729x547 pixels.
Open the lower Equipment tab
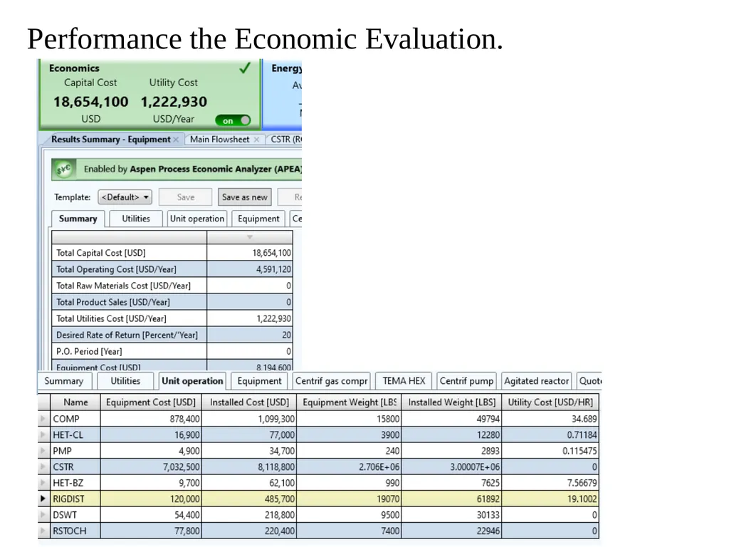click(x=259, y=381)
